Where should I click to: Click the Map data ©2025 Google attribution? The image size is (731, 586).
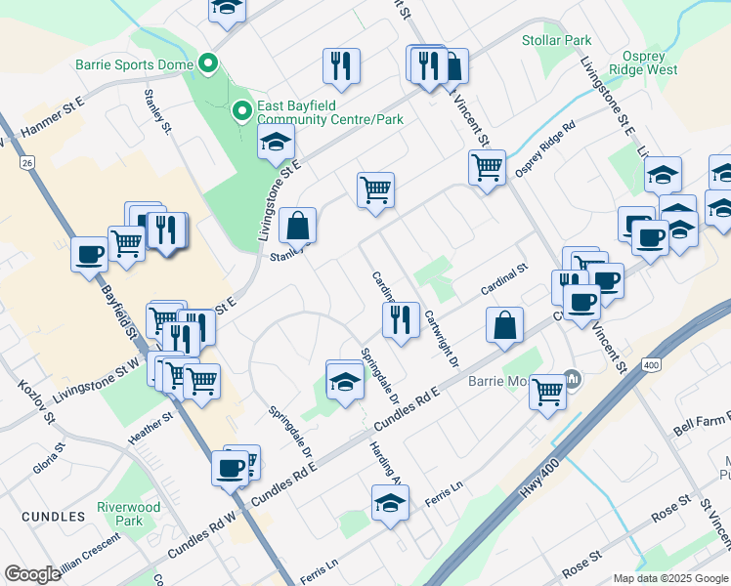pyautogui.click(x=671, y=578)
